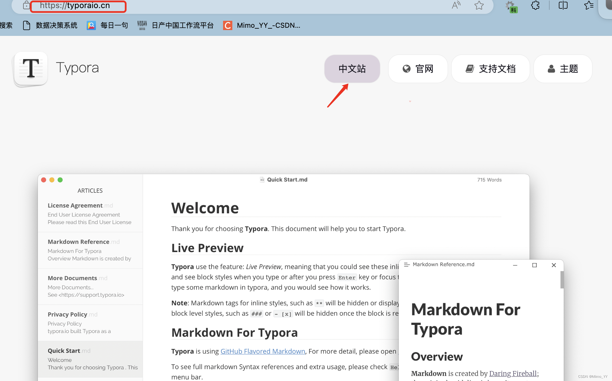Open the 官网 navigation button
Screen dimensions: 612x381
point(418,69)
